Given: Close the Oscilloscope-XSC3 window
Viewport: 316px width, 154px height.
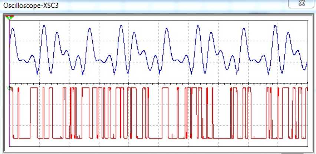Looking at the screenshot, I should click(x=301, y=3).
